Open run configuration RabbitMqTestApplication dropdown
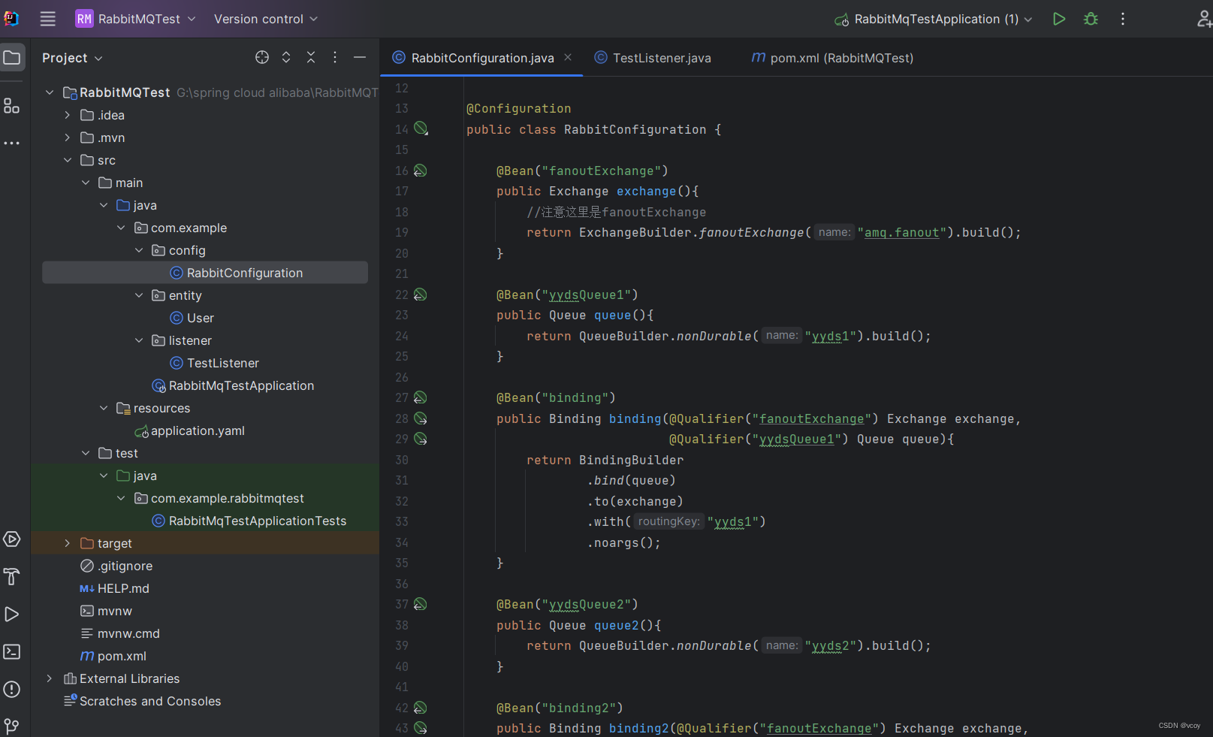This screenshot has width=1213, height=737. point(934,19)
